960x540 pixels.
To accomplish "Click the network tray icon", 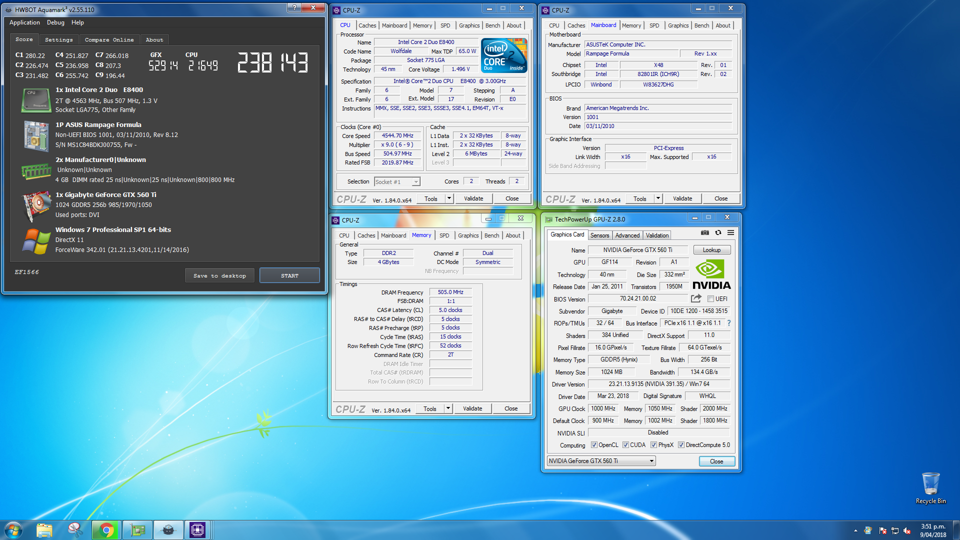I will 895,530.
